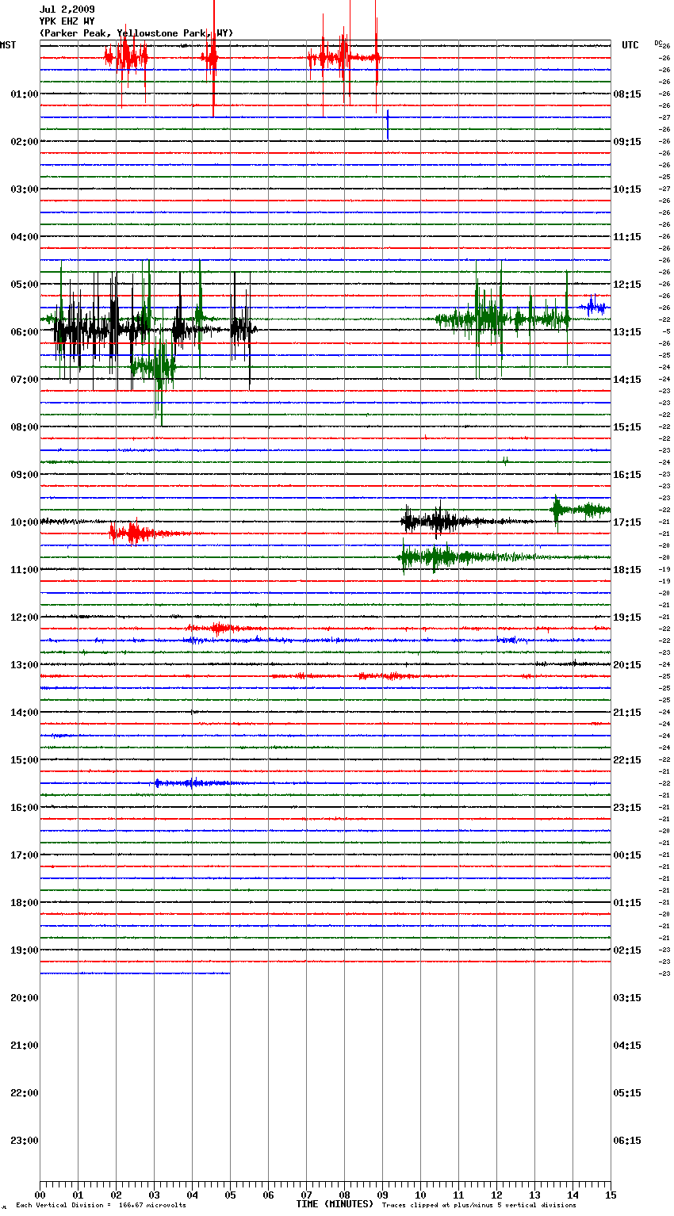Select the 02:15 UTC time label

(x=627, y=950)
